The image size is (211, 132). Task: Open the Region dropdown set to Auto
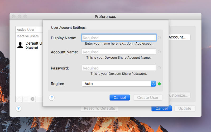(x=116, y=84)
